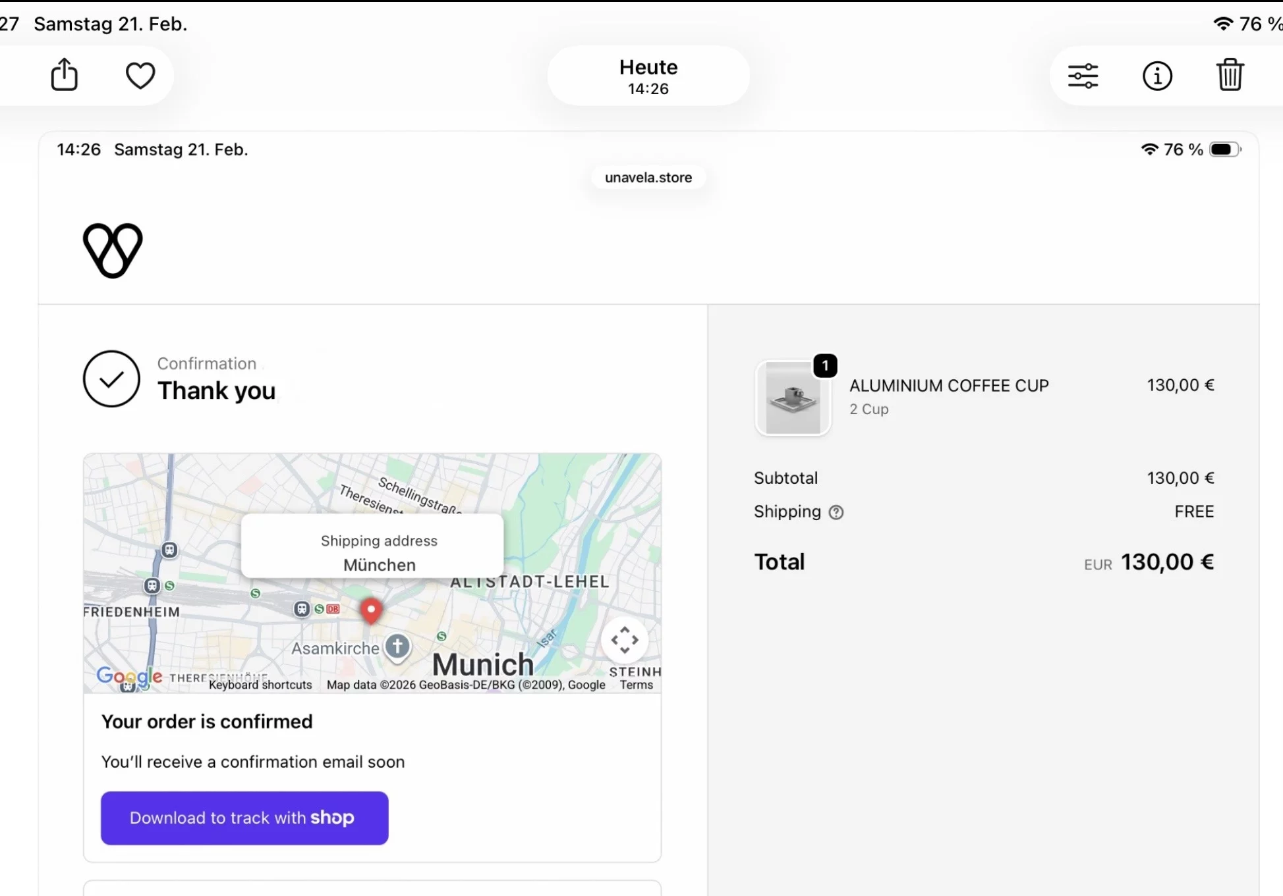Click the total amount 130,00 € next to EUR
The width and height of the screenshot is (1283, 896).
[x=1167, y=562]
